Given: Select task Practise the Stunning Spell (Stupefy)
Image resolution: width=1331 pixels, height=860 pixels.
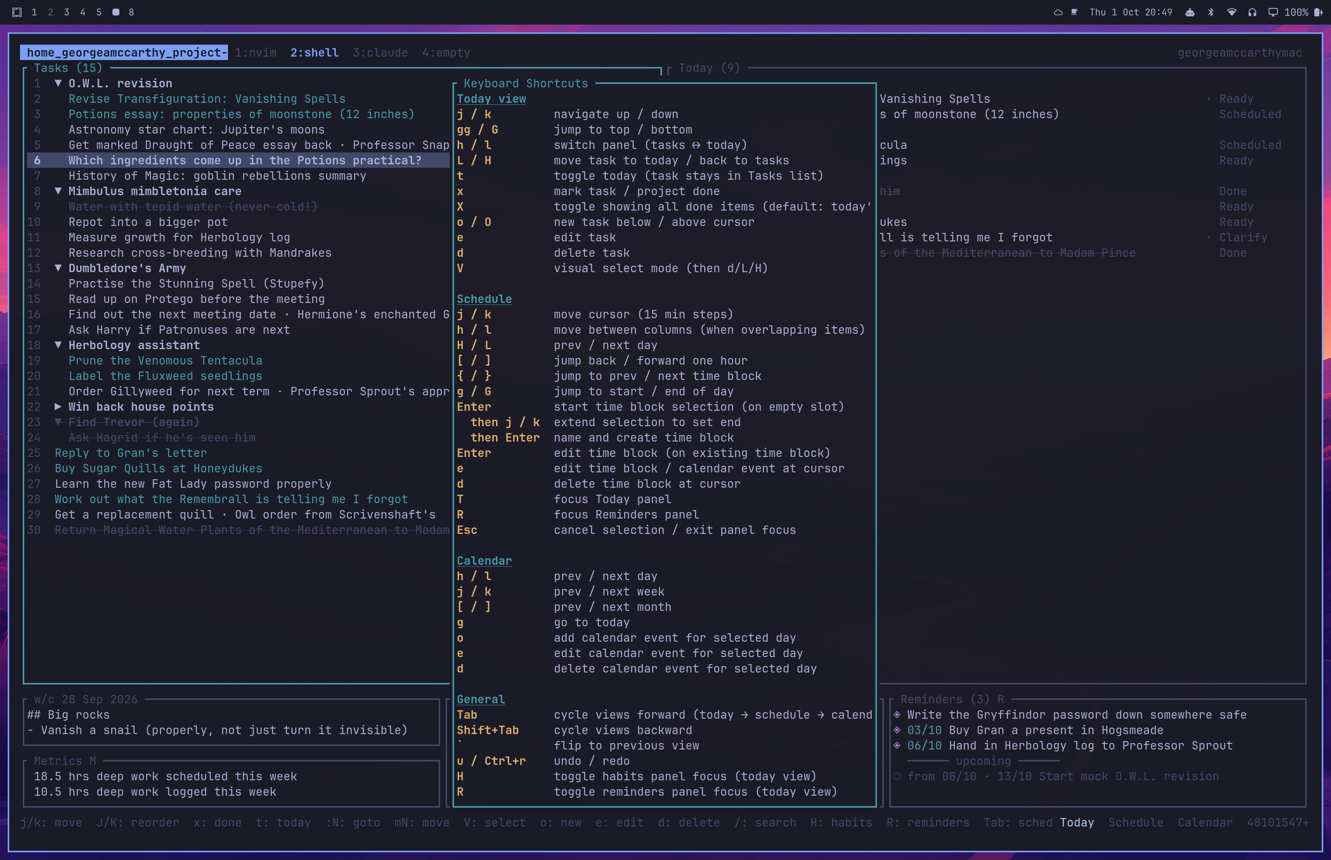Looking at the screenshot, I should point(196,284).
